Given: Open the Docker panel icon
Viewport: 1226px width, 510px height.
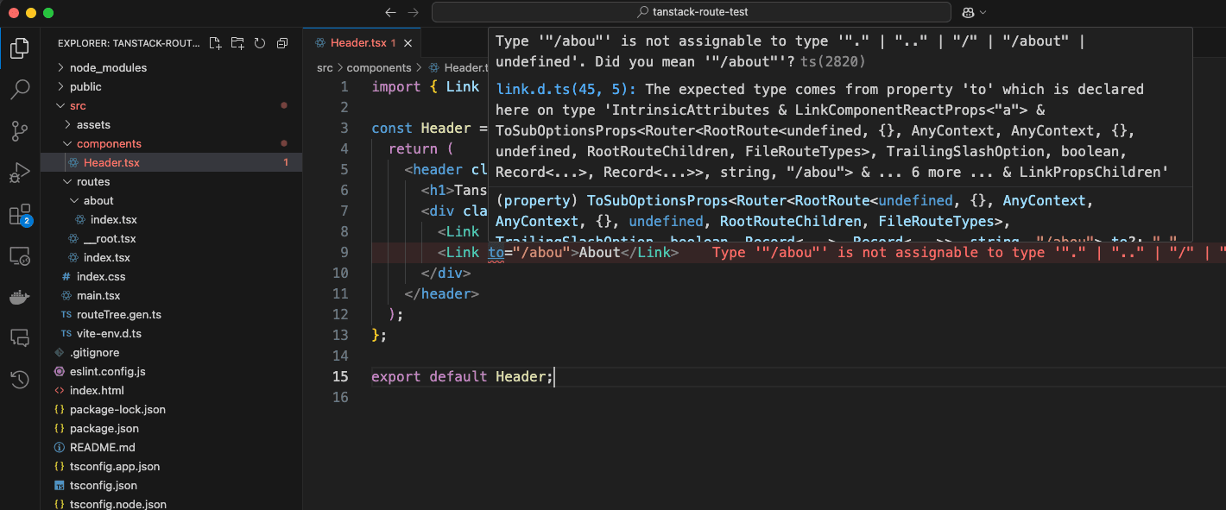Looking at the screenshot, I should coord(20,298).
